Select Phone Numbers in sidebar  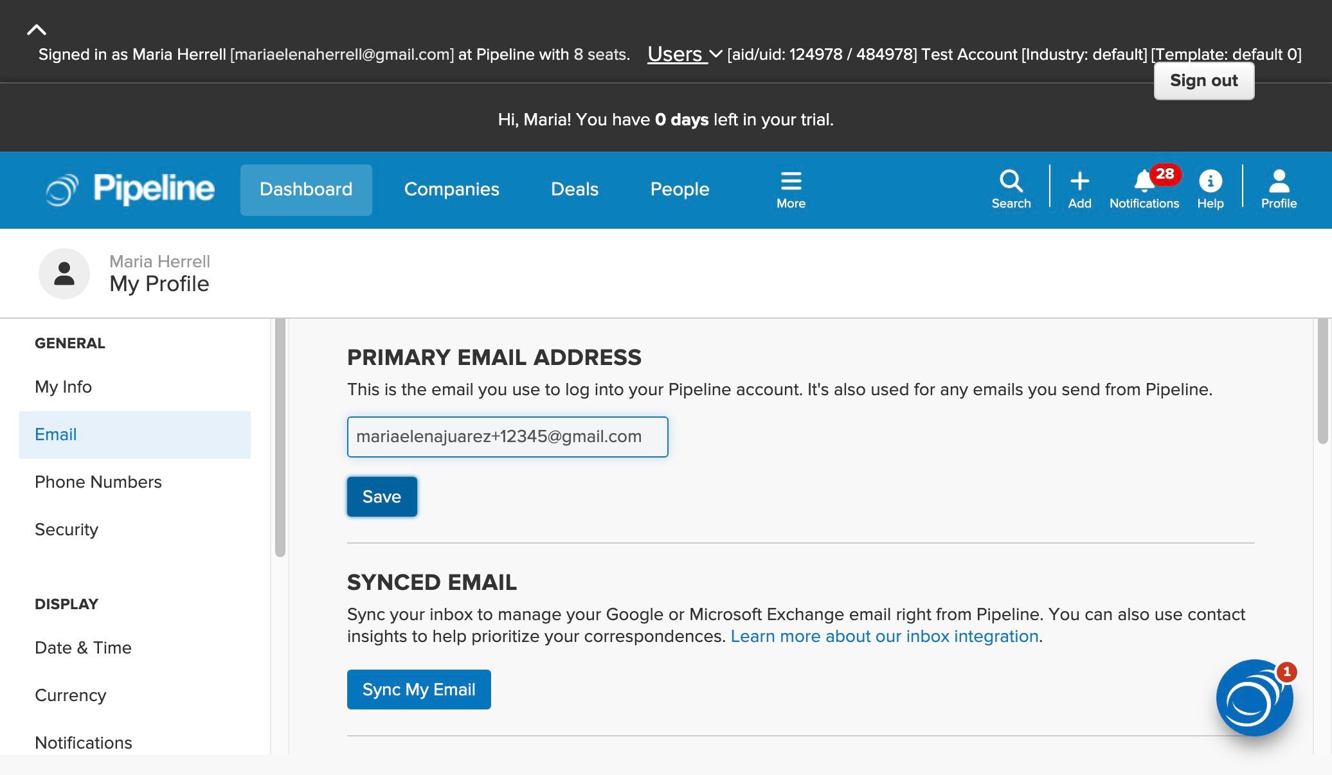click(98, 482)
